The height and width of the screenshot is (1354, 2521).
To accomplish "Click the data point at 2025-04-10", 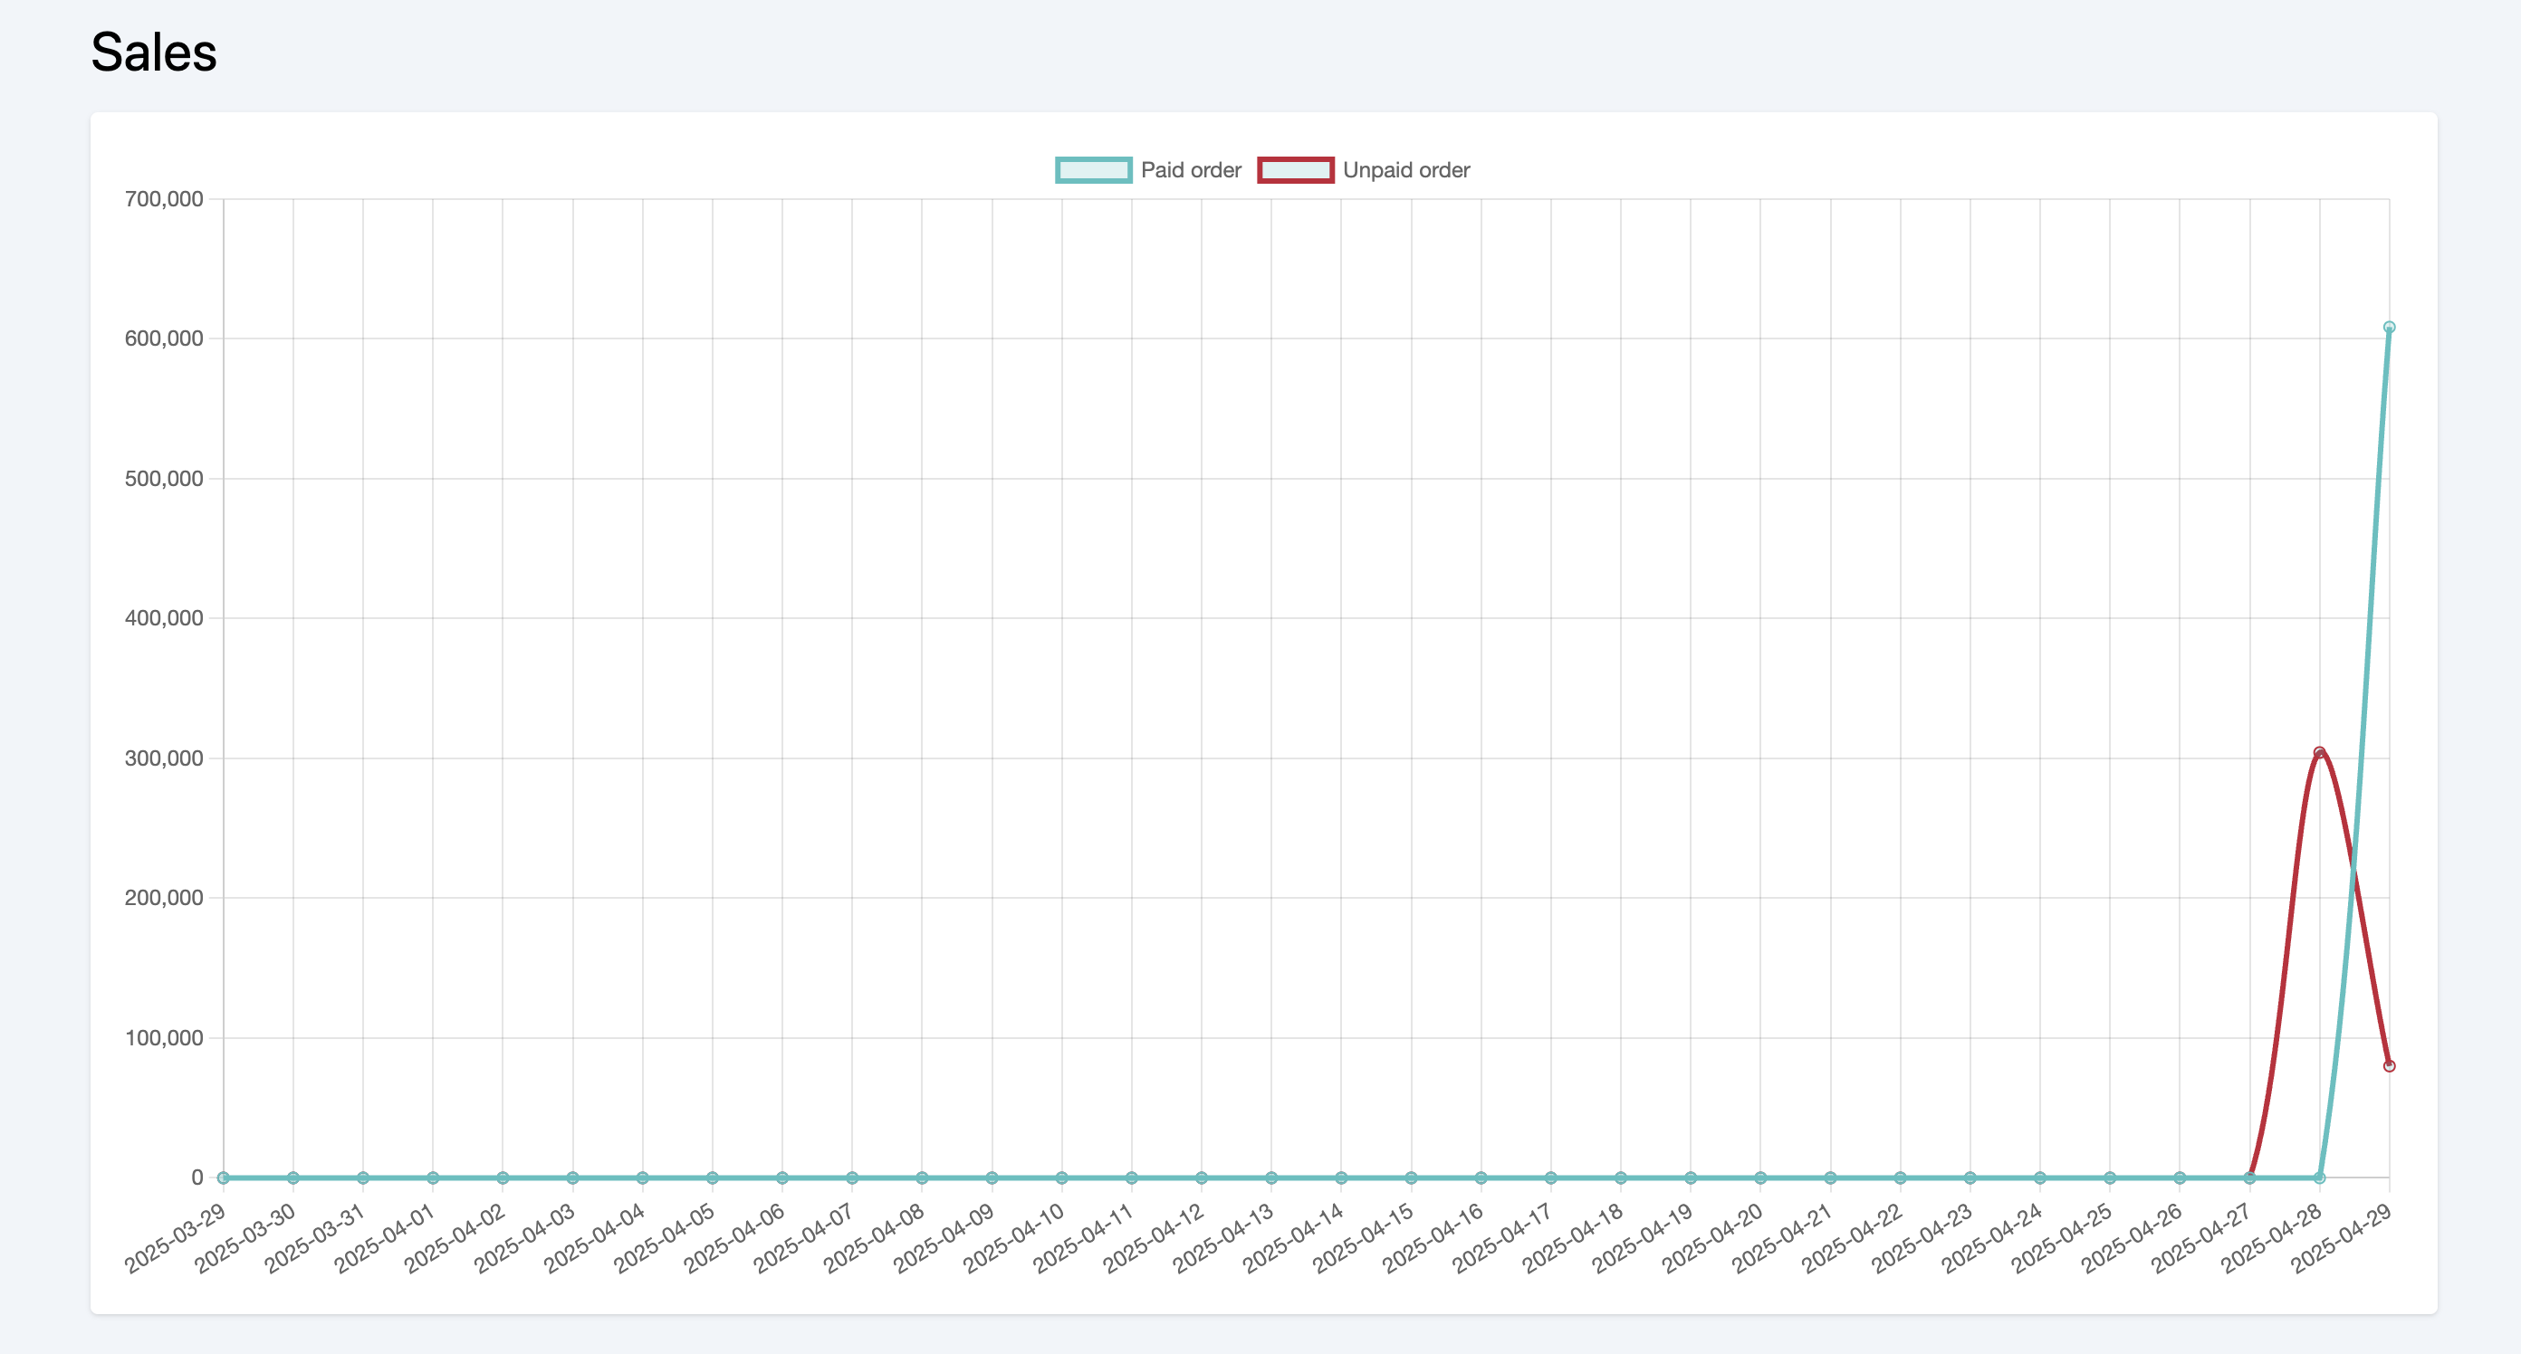I will [x=1062, y=1178].
